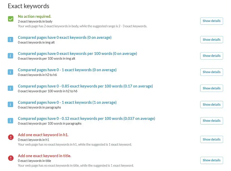Open details for exact keywords in title
Viewport: 231px width, 171px height.
(x=211, y=160)
